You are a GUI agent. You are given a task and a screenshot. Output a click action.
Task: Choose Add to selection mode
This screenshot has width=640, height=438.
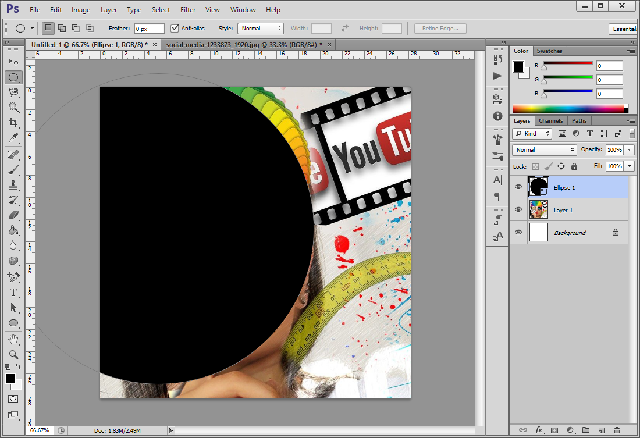pos(62,28)
